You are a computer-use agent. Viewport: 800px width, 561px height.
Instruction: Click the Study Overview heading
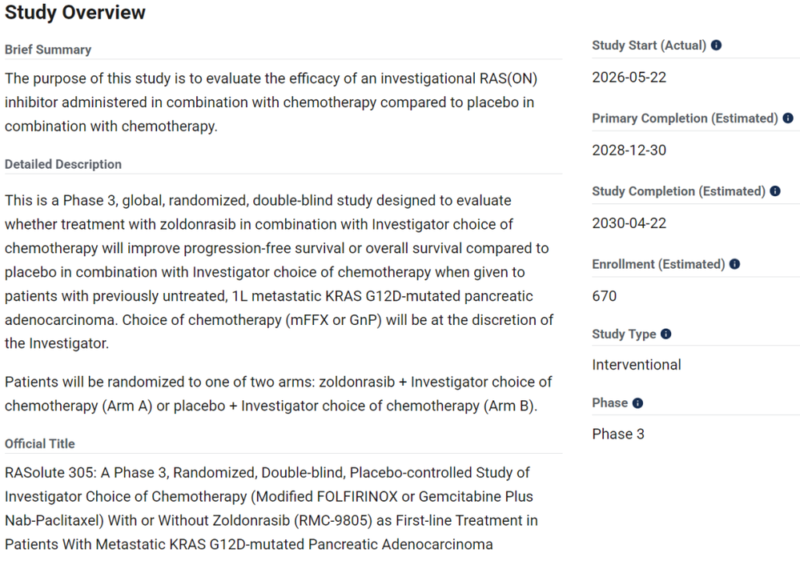pos(75,12)
